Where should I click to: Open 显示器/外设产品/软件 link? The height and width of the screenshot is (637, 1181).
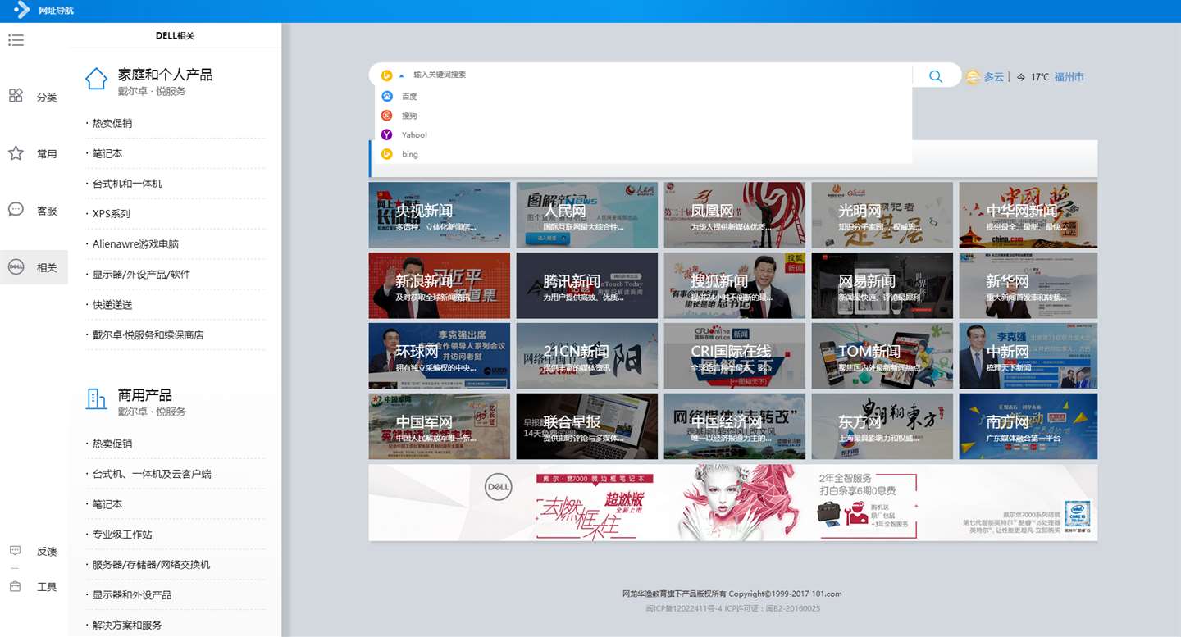click(141, 275)
